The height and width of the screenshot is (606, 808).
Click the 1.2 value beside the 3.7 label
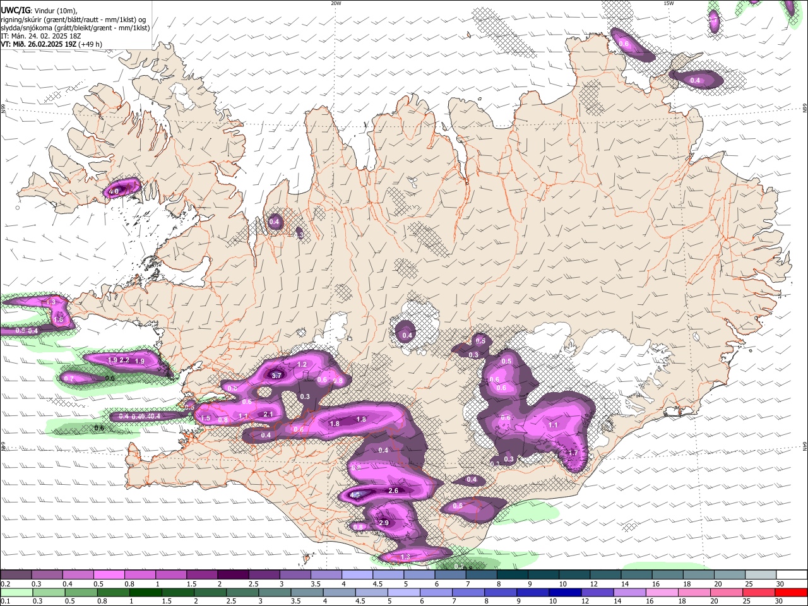click(x=302, y=364)
